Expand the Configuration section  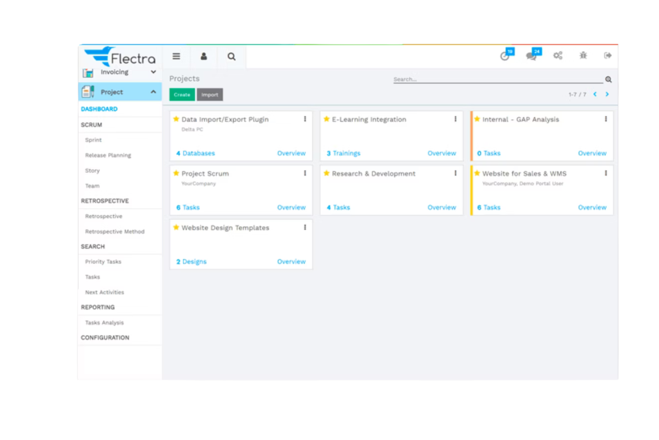(x=105, y=337)
